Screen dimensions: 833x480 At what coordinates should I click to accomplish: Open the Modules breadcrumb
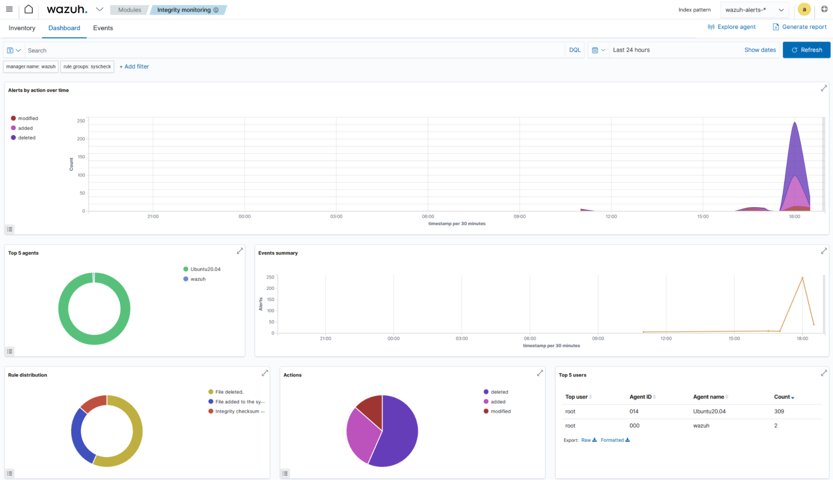pos(130,10)
